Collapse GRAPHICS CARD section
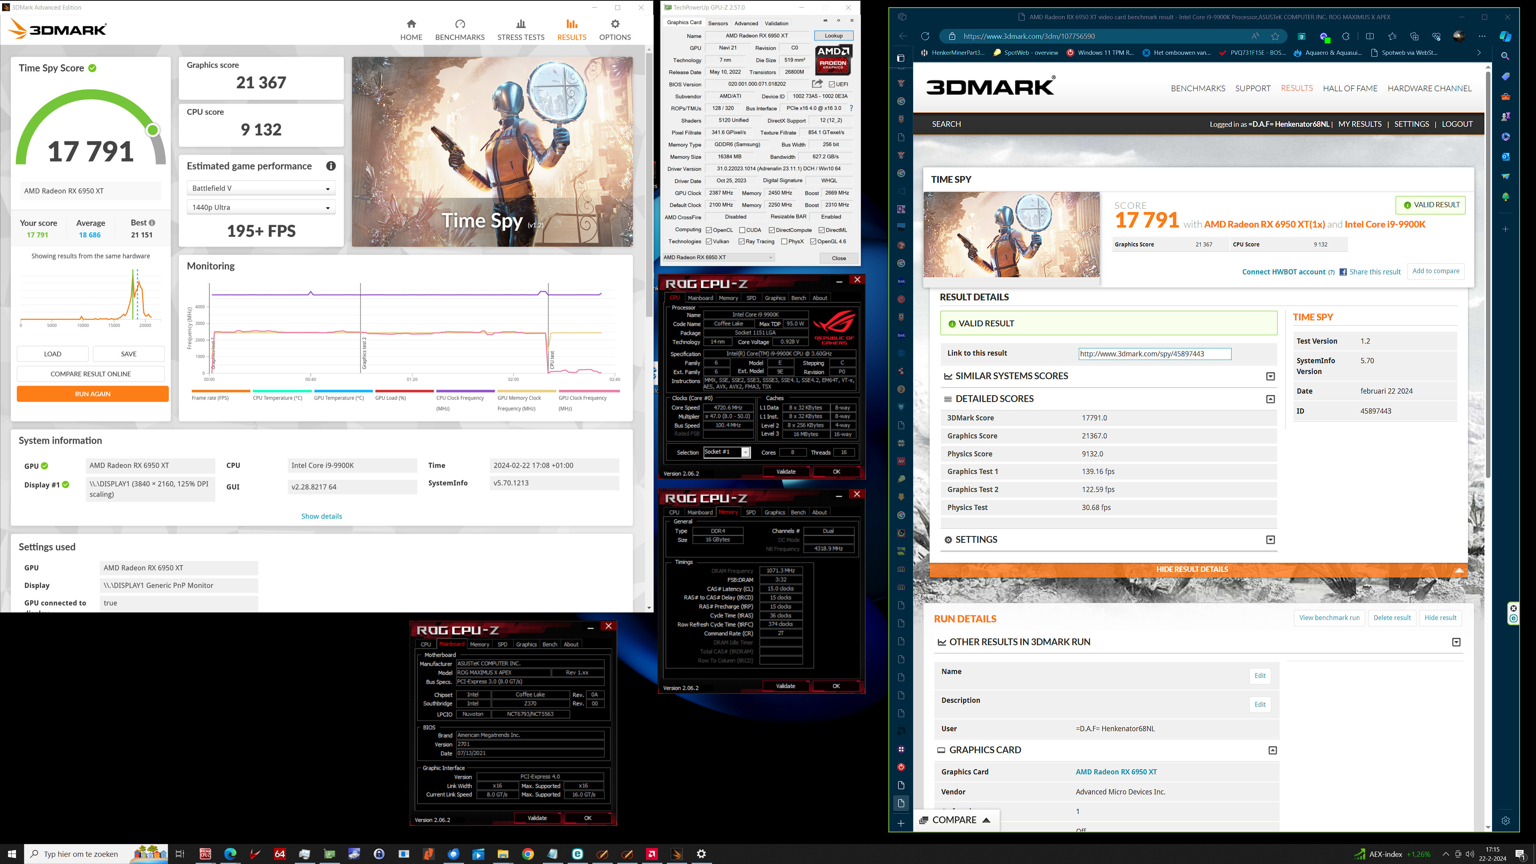1536x864 pixels. coord(1272,750)
